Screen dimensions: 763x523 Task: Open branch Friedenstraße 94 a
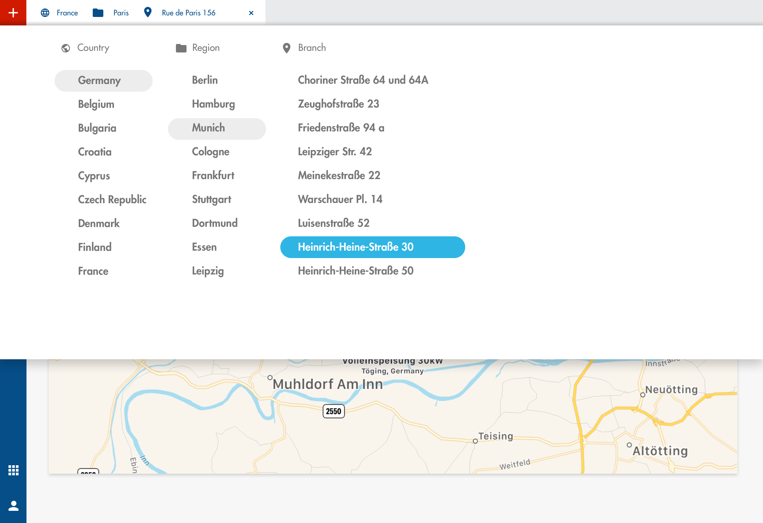tap(341, 128)
